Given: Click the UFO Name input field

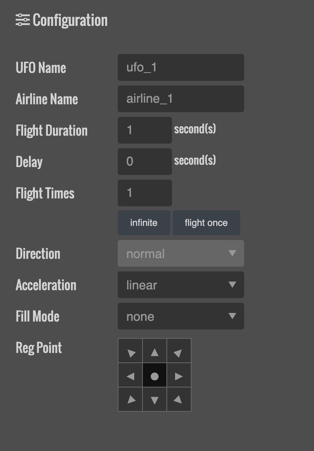Looking at the screenshot, I should coord(181,67).
